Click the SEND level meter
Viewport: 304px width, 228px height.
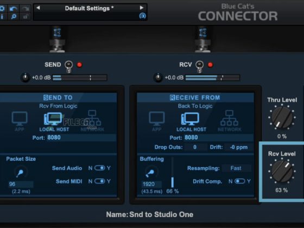point(80,78)
